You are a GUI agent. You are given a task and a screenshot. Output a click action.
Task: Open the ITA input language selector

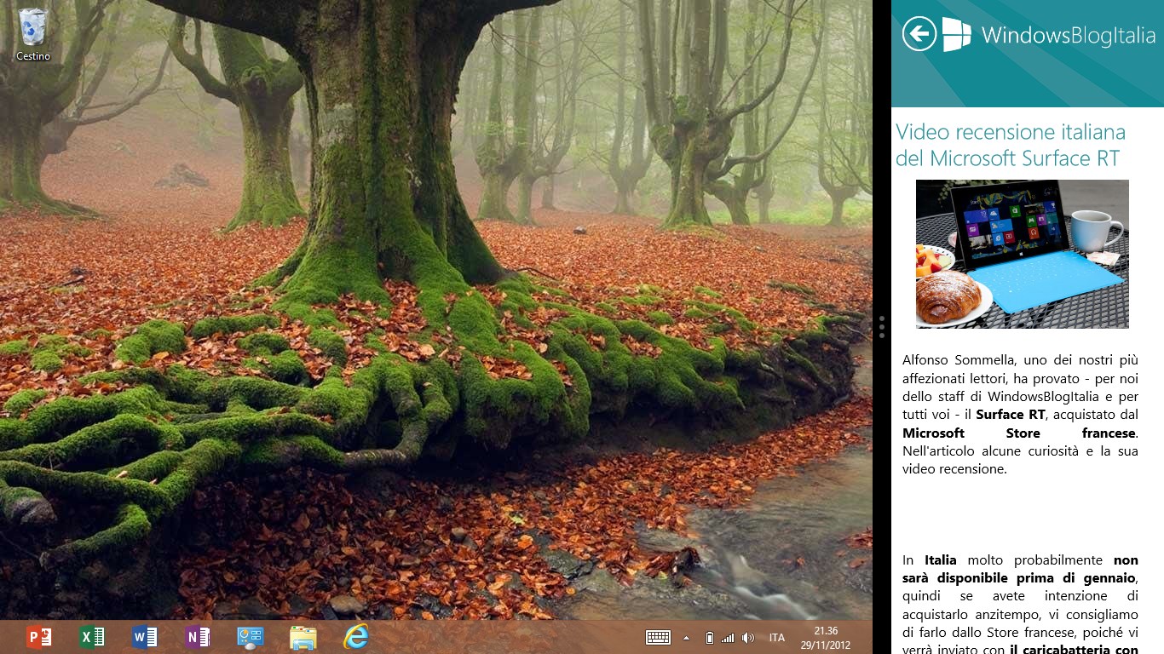click(x=777, y=638)
